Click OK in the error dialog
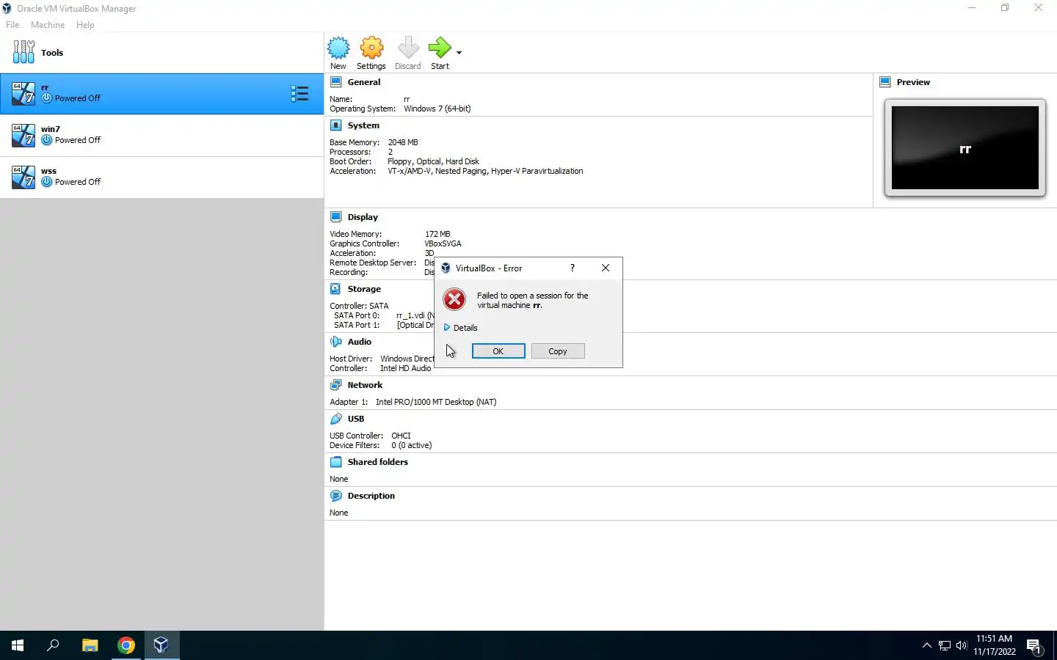 click(498, 351)
